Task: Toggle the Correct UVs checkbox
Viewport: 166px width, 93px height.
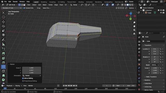Action: point(24,8)
